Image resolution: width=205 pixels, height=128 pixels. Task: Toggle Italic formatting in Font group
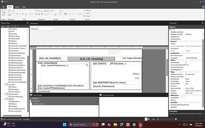point(20,14)
